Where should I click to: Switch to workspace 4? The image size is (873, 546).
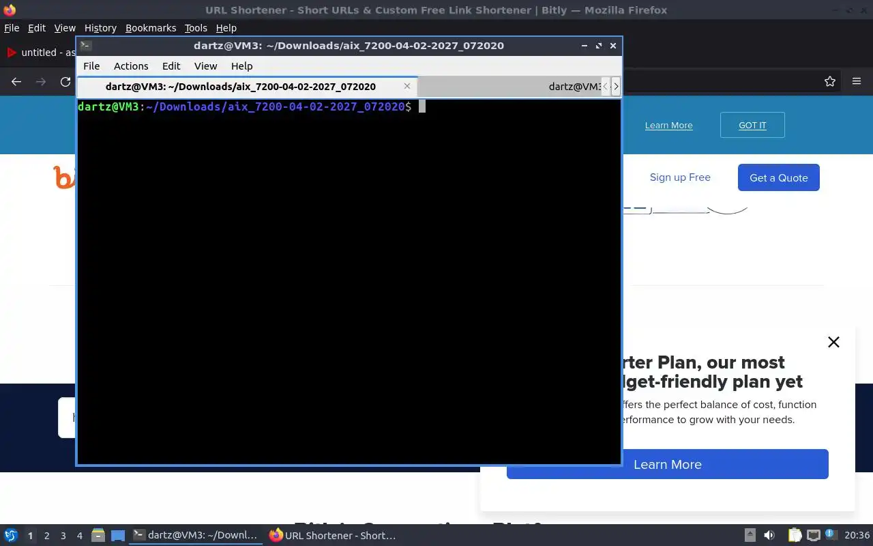click(x=79, y=536)
